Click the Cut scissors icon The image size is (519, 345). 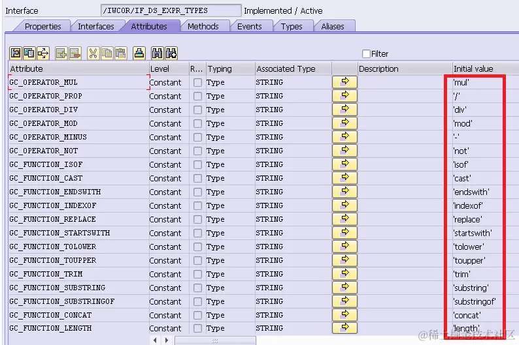(x=93, y=53)
